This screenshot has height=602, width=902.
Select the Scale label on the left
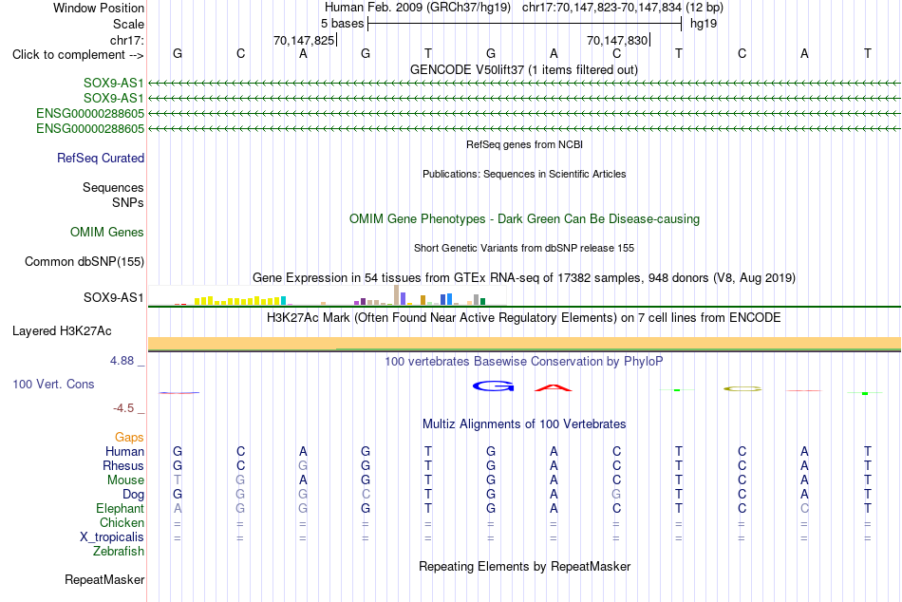(x=128, y=24)
